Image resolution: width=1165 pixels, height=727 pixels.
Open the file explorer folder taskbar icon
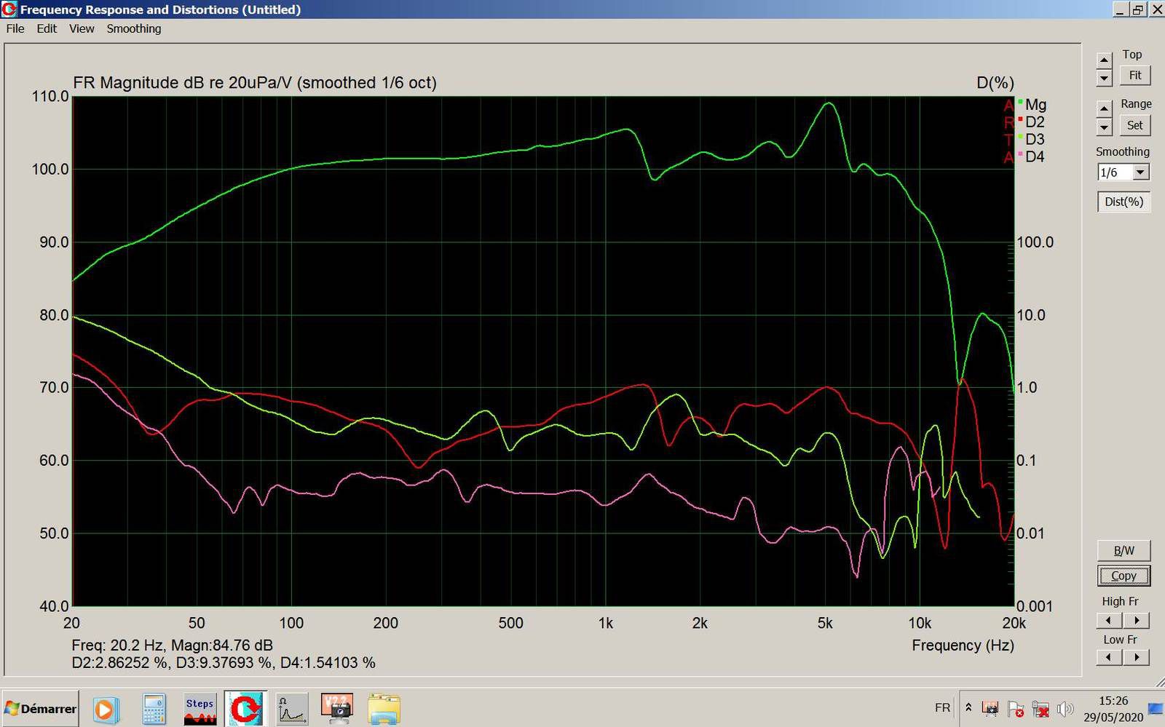click(383, 710)
